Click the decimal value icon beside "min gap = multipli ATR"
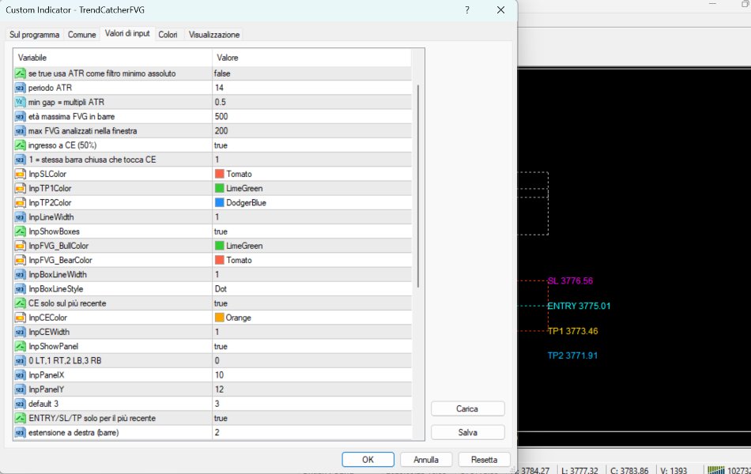The height and width of the screenshot is (474, 751). pos(19,102)
